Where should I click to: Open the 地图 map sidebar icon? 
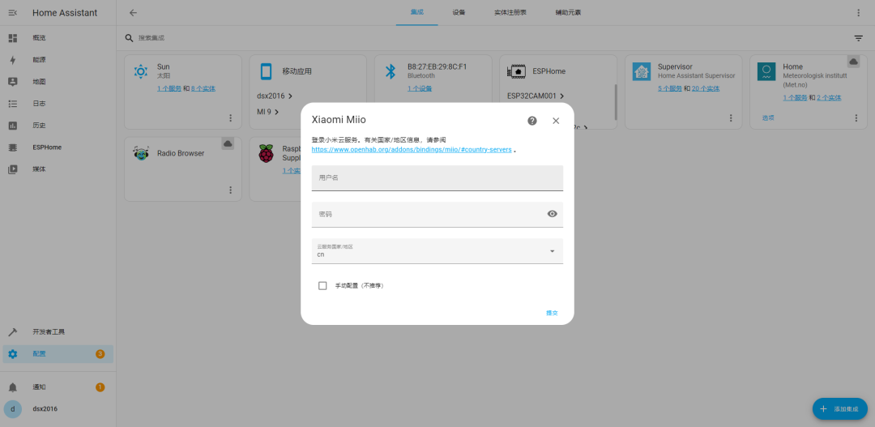(13, 82)
